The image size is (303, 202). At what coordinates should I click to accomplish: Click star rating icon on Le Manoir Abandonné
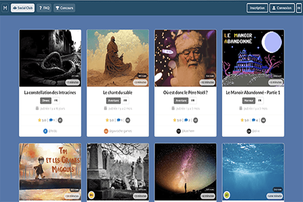click(x=242, y=120)
